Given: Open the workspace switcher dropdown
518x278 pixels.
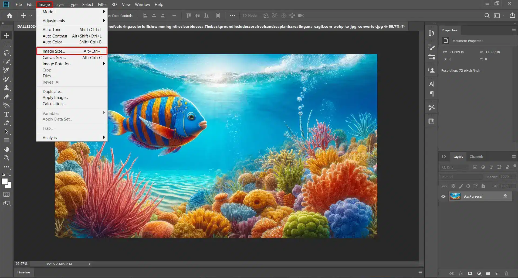Looking at the screenshot, I should [x=499, y=16].
